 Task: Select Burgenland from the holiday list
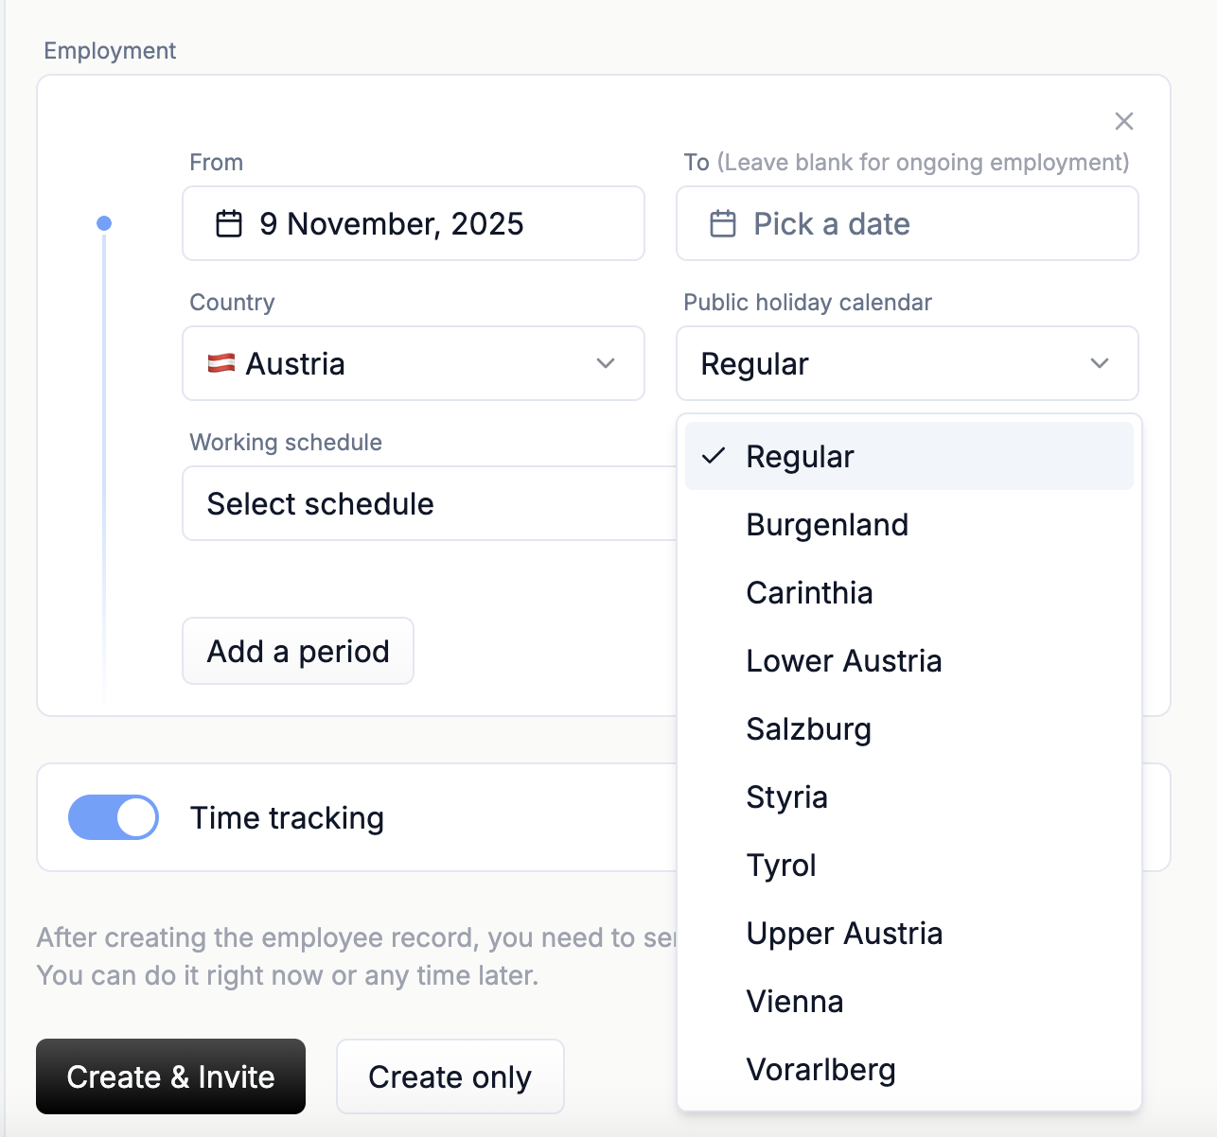[827, 525]
